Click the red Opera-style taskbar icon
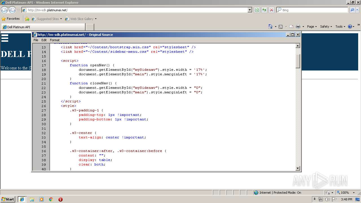Image resolution: width=361 pixels, height=203 pixels. coord(60,199)
